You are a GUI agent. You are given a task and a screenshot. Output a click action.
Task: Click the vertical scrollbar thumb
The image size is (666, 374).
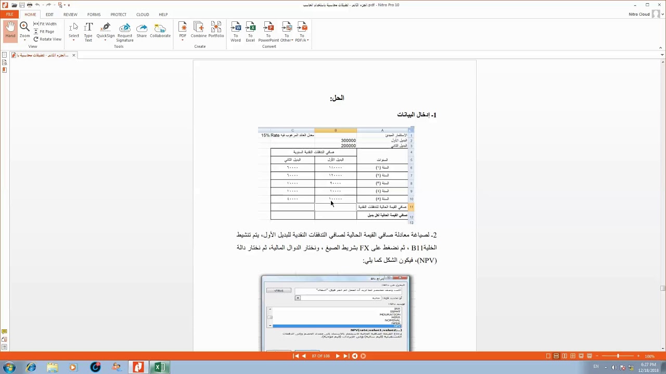[662, 288]
